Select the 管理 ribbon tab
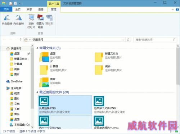 pyautogui.click(x=54, y=9)
